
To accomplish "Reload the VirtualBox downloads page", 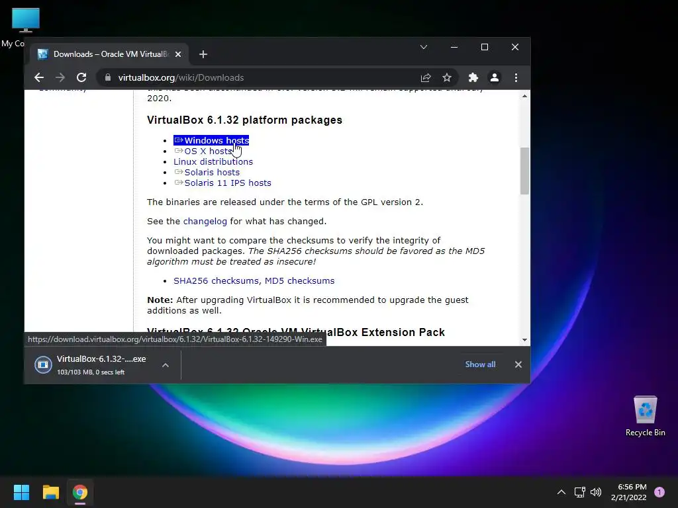I will click(x=81, y=78).
